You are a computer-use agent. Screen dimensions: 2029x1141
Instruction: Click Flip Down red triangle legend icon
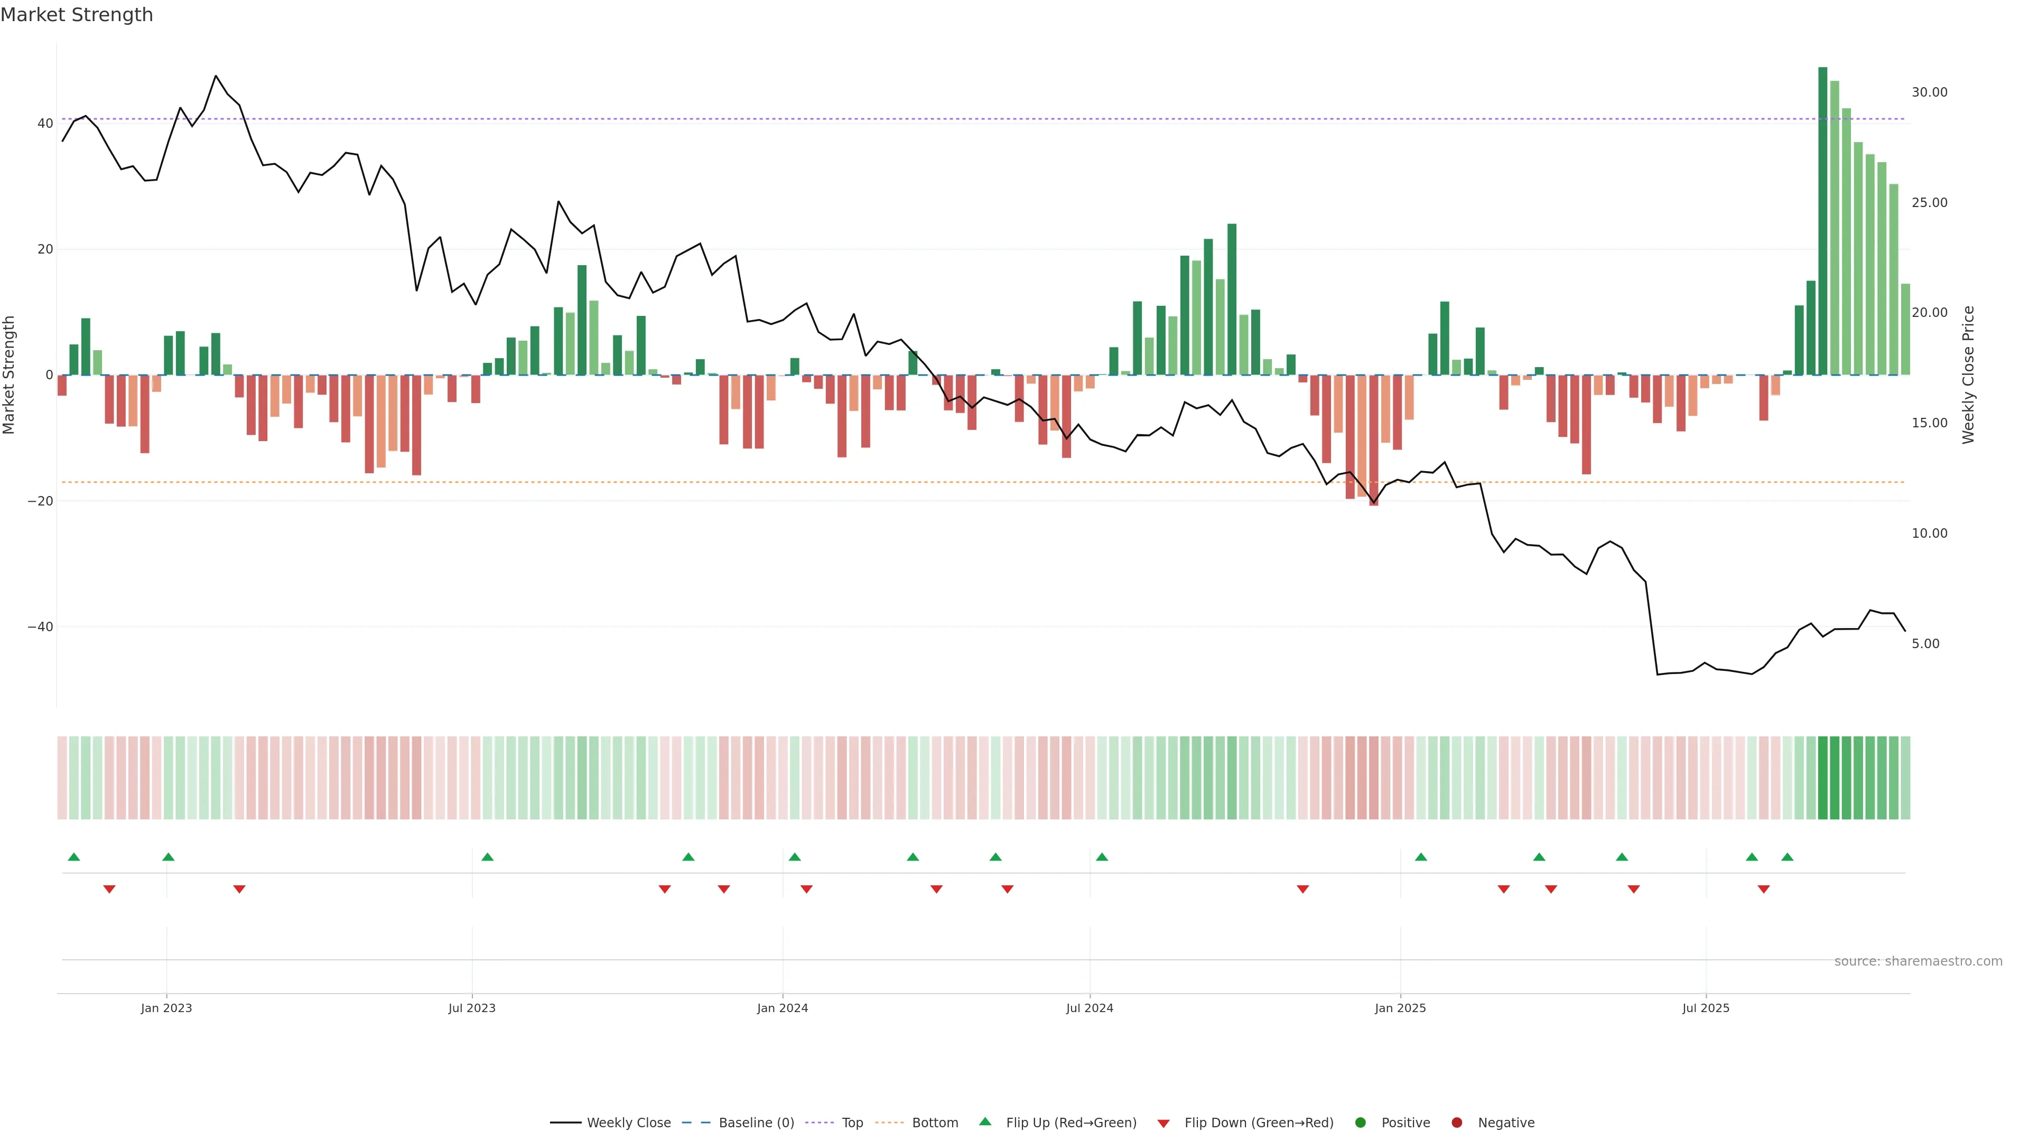[1164, 1124]
